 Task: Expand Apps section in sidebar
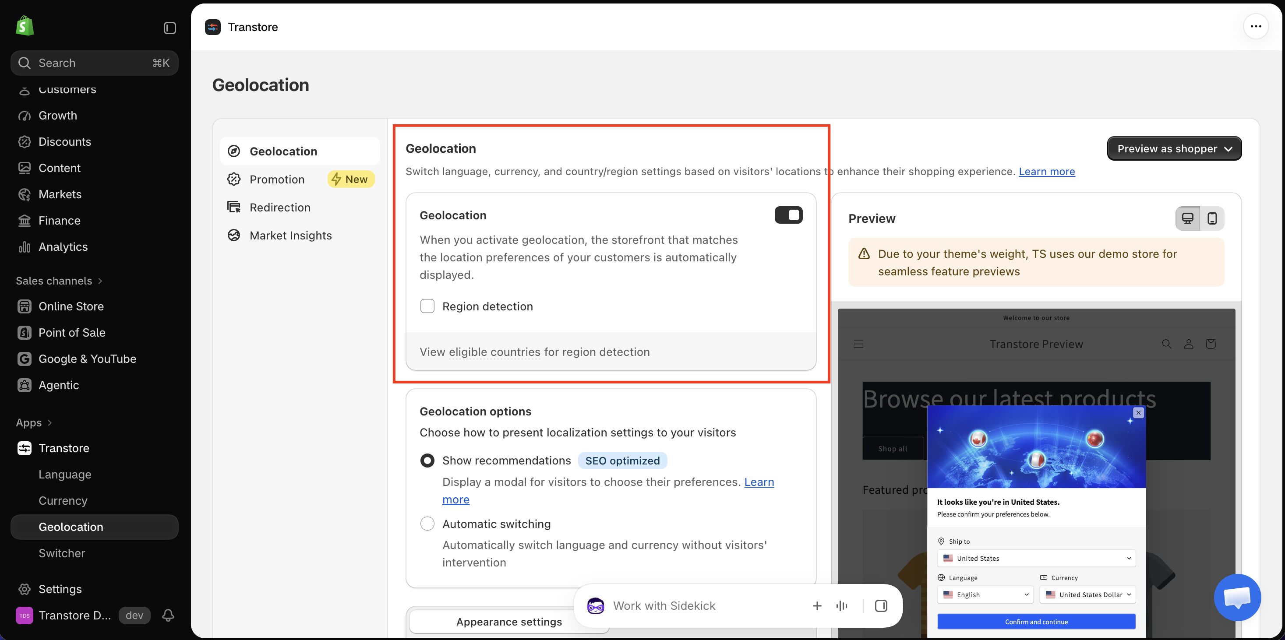[34, 423]
